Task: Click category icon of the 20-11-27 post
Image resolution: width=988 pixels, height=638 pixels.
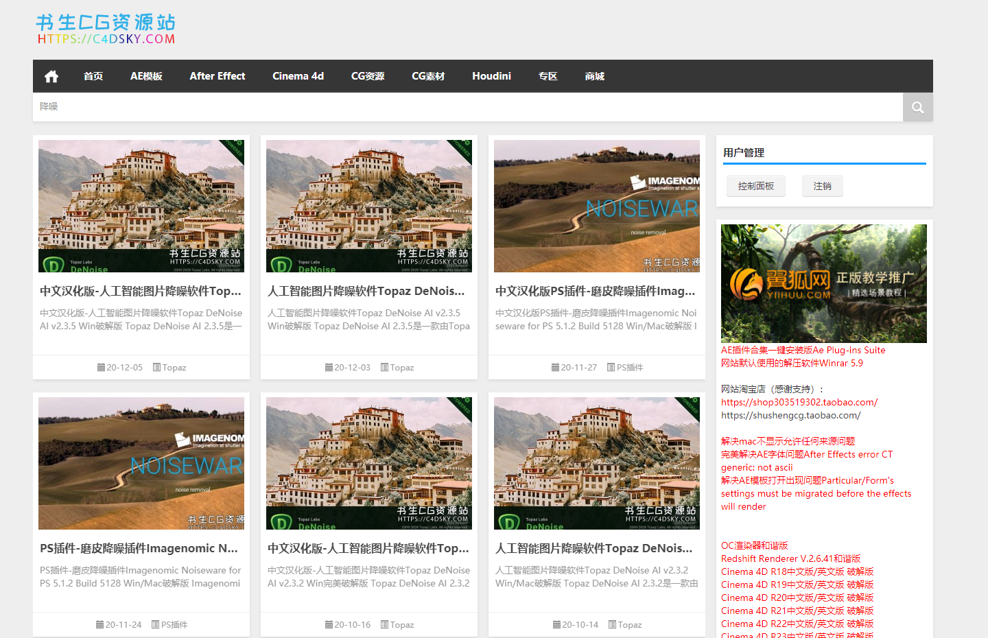Action: (611, 368)
